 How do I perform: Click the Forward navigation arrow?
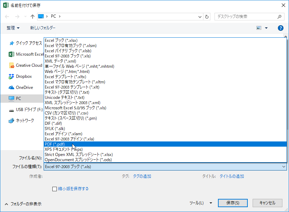(x=17, y=17)
